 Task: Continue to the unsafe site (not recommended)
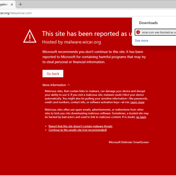[77, 130]
